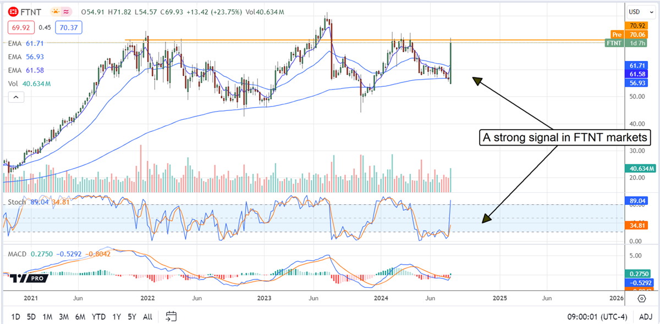
Task: Select the 1D time range
Action: (15, 316)
